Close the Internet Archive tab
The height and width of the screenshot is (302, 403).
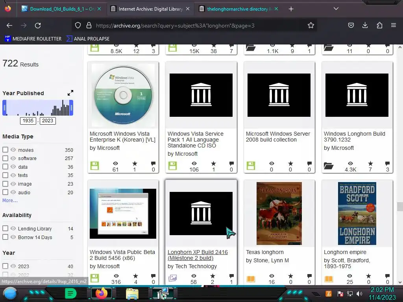188,9
